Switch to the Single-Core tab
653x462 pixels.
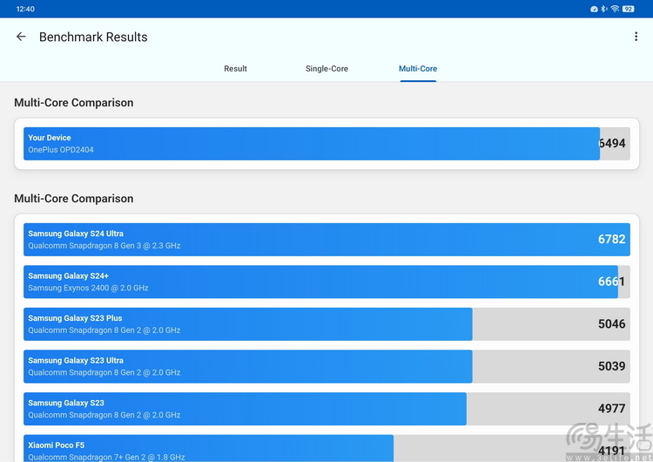326,68
